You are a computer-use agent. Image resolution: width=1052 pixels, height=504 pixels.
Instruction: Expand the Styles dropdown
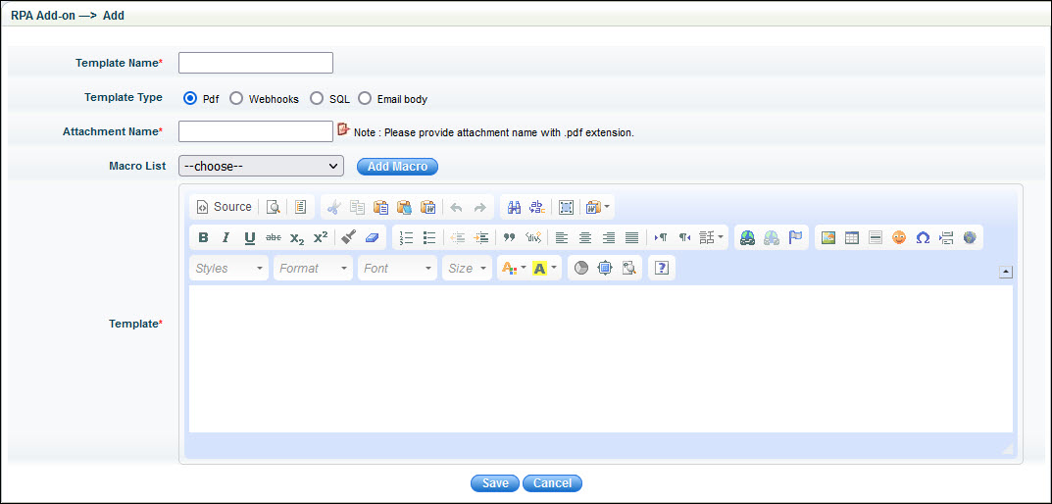(x=228, y=268)
